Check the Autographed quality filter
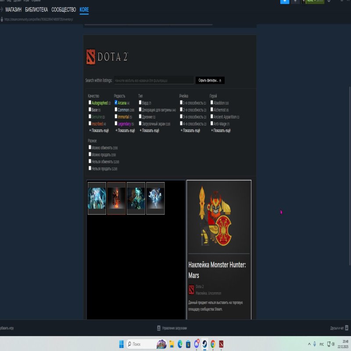This screenshot has height=351, width=351. point(90,103)
